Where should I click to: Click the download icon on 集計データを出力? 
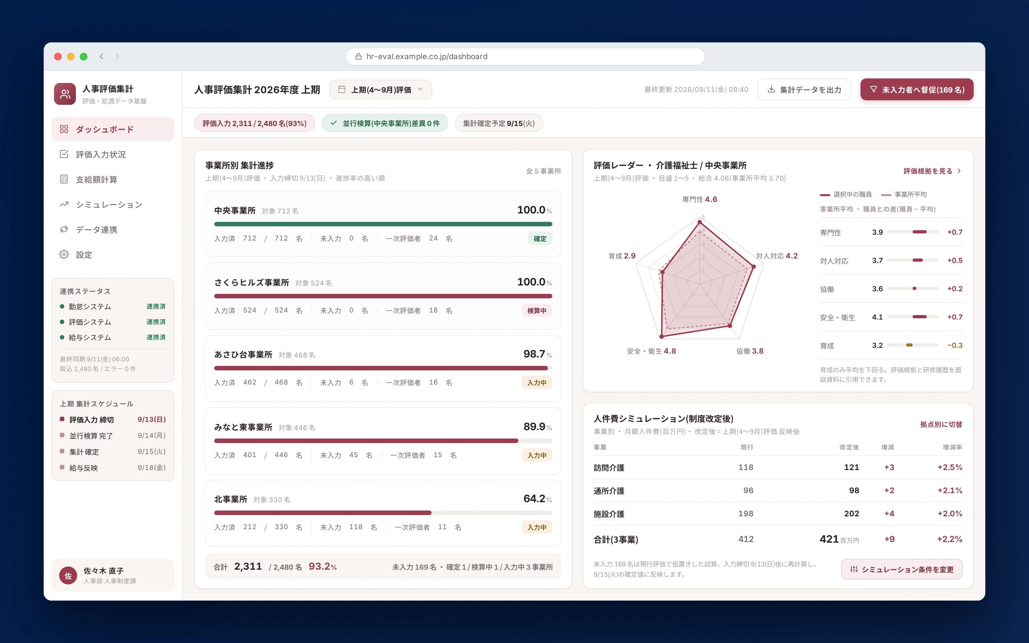point(771,89)
